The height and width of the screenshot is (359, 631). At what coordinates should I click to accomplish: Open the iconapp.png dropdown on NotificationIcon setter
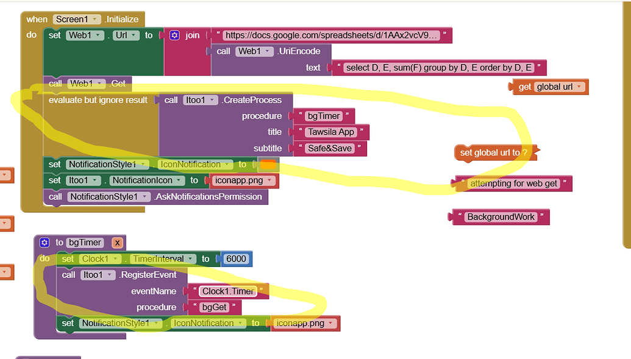(268, 180)
